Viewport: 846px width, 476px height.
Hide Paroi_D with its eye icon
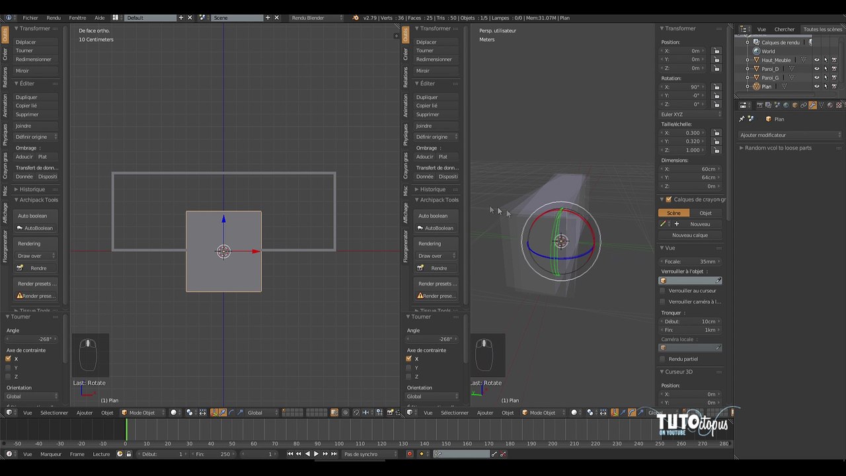[816, 69]
